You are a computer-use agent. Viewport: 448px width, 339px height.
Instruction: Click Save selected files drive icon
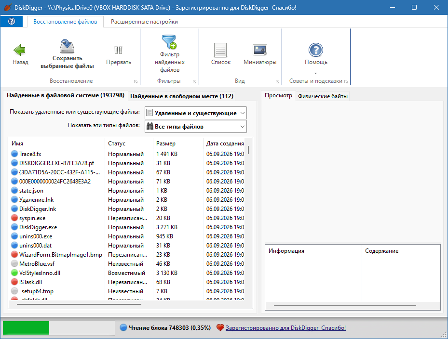click(x=67, y=46)
